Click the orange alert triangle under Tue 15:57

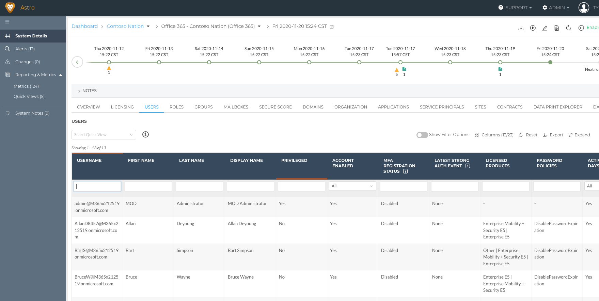click(397, 70)
